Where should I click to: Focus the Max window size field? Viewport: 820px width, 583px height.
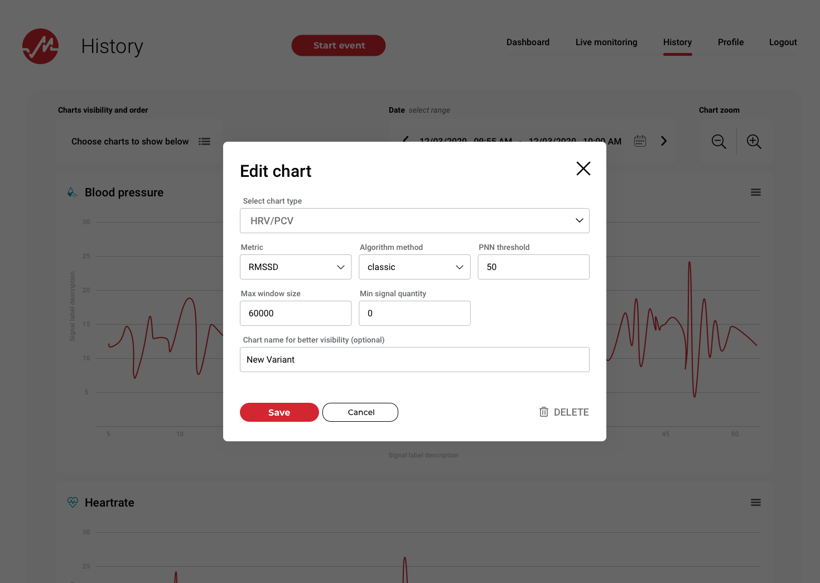pos(296,314)
